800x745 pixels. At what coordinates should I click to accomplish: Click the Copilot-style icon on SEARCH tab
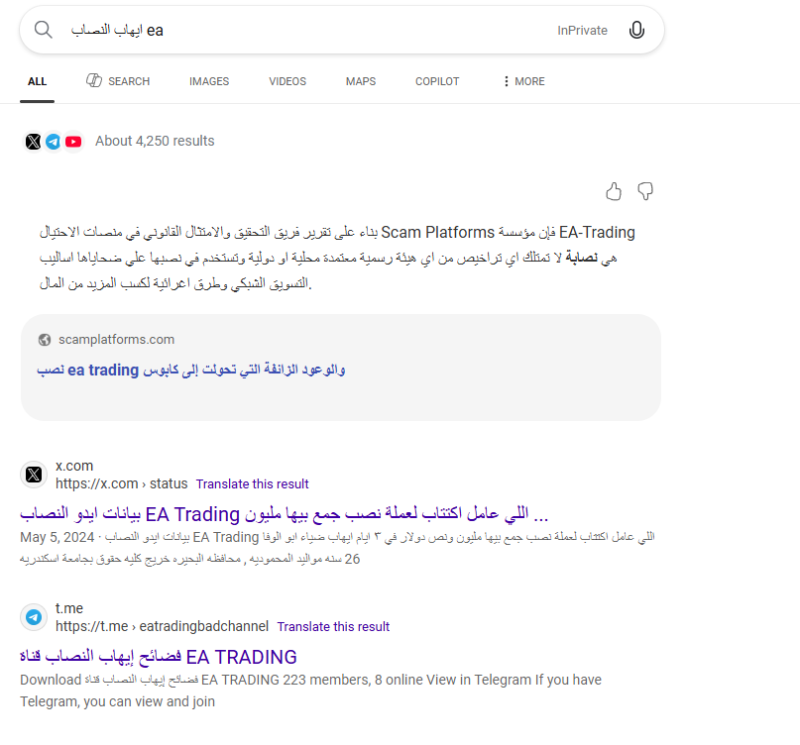tap(94, 80)
